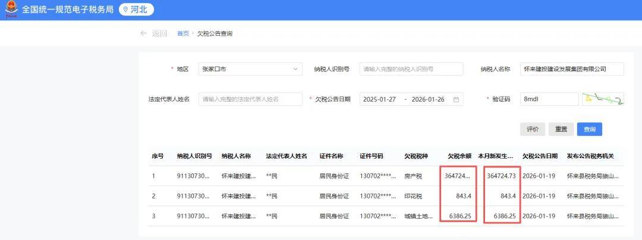
Task: Focus the 纳税人识别号 input field
Action: 411,69
